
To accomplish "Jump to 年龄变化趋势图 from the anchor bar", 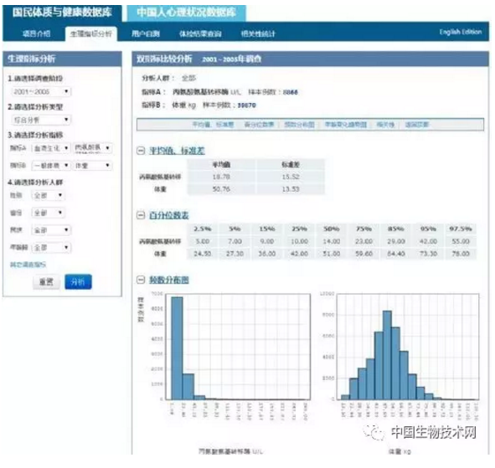I will tap(346, 125).
